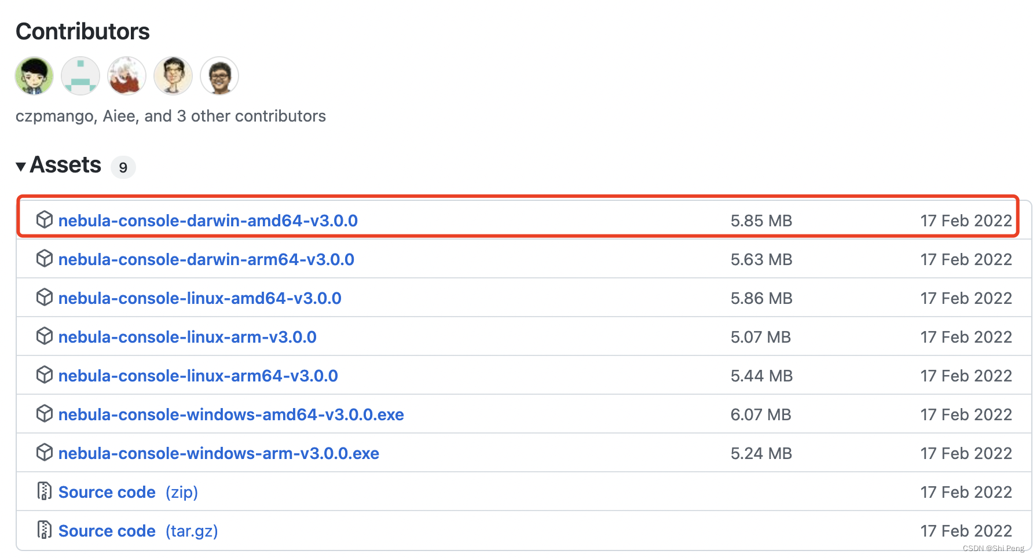Click zip file icon beside Source code (tar.gz)
This screenshot has width=1033, height=558.
pyautogui.click(x=45, y=530)
